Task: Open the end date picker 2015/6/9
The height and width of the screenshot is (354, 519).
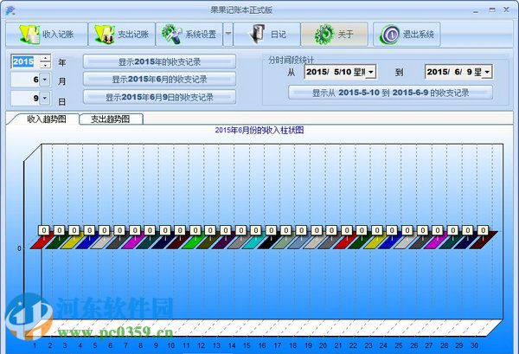Action: pyautogui.click(x=487, y=72)
